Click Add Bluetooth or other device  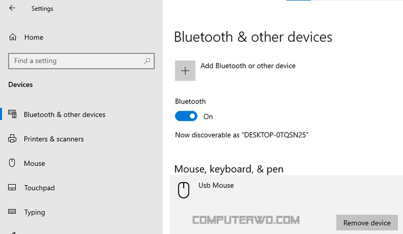(x=248, y=66)
